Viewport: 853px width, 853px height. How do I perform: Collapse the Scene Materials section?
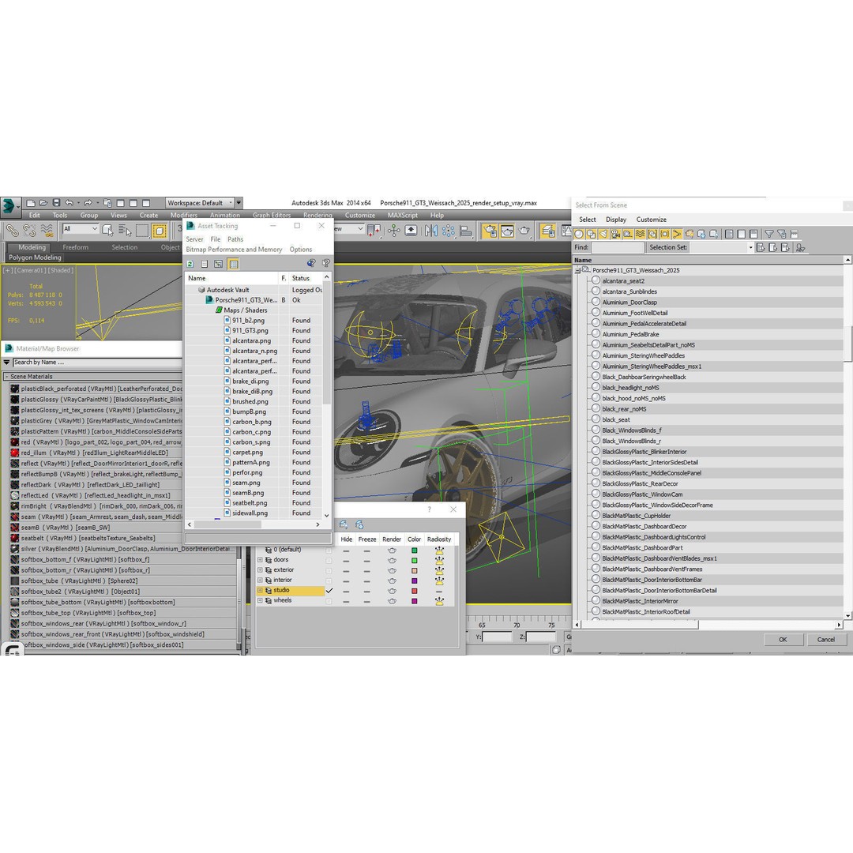pos(6,377)
